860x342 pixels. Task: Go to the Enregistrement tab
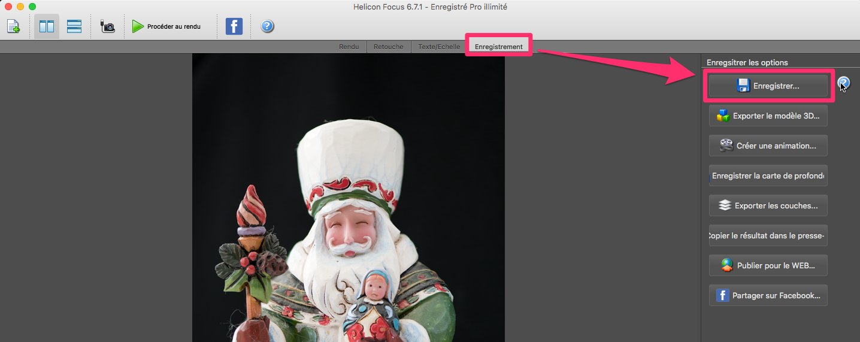[498, 47]
